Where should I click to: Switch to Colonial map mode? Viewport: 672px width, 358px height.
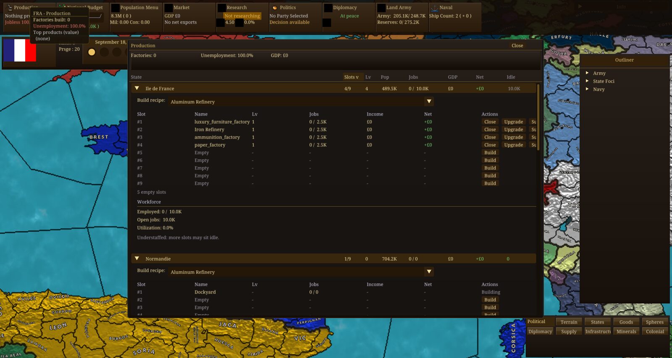tap(654, 331)
